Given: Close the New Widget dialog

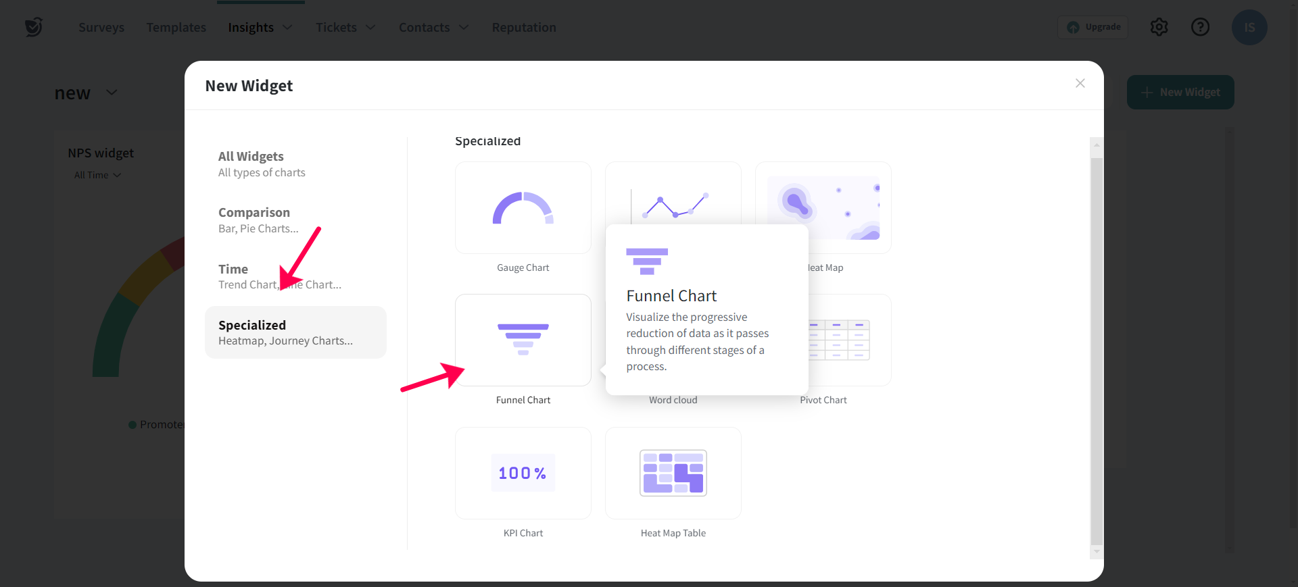Looking at the screenshot, I should [x=1080, y=83].
